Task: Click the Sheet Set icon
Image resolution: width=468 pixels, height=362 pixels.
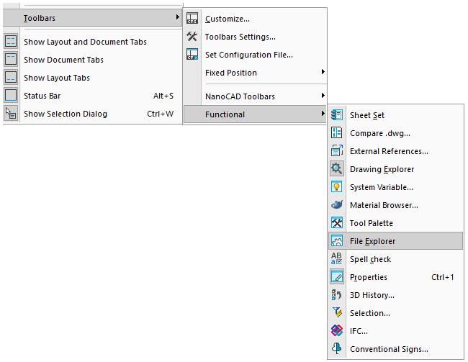Action: tap(336, 115)
